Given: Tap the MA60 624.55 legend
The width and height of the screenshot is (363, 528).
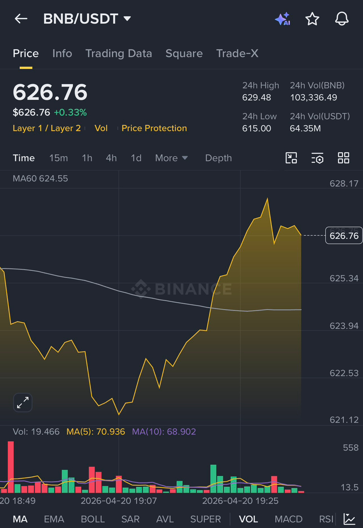Looking at the screenshot, I should pos(40,178).
